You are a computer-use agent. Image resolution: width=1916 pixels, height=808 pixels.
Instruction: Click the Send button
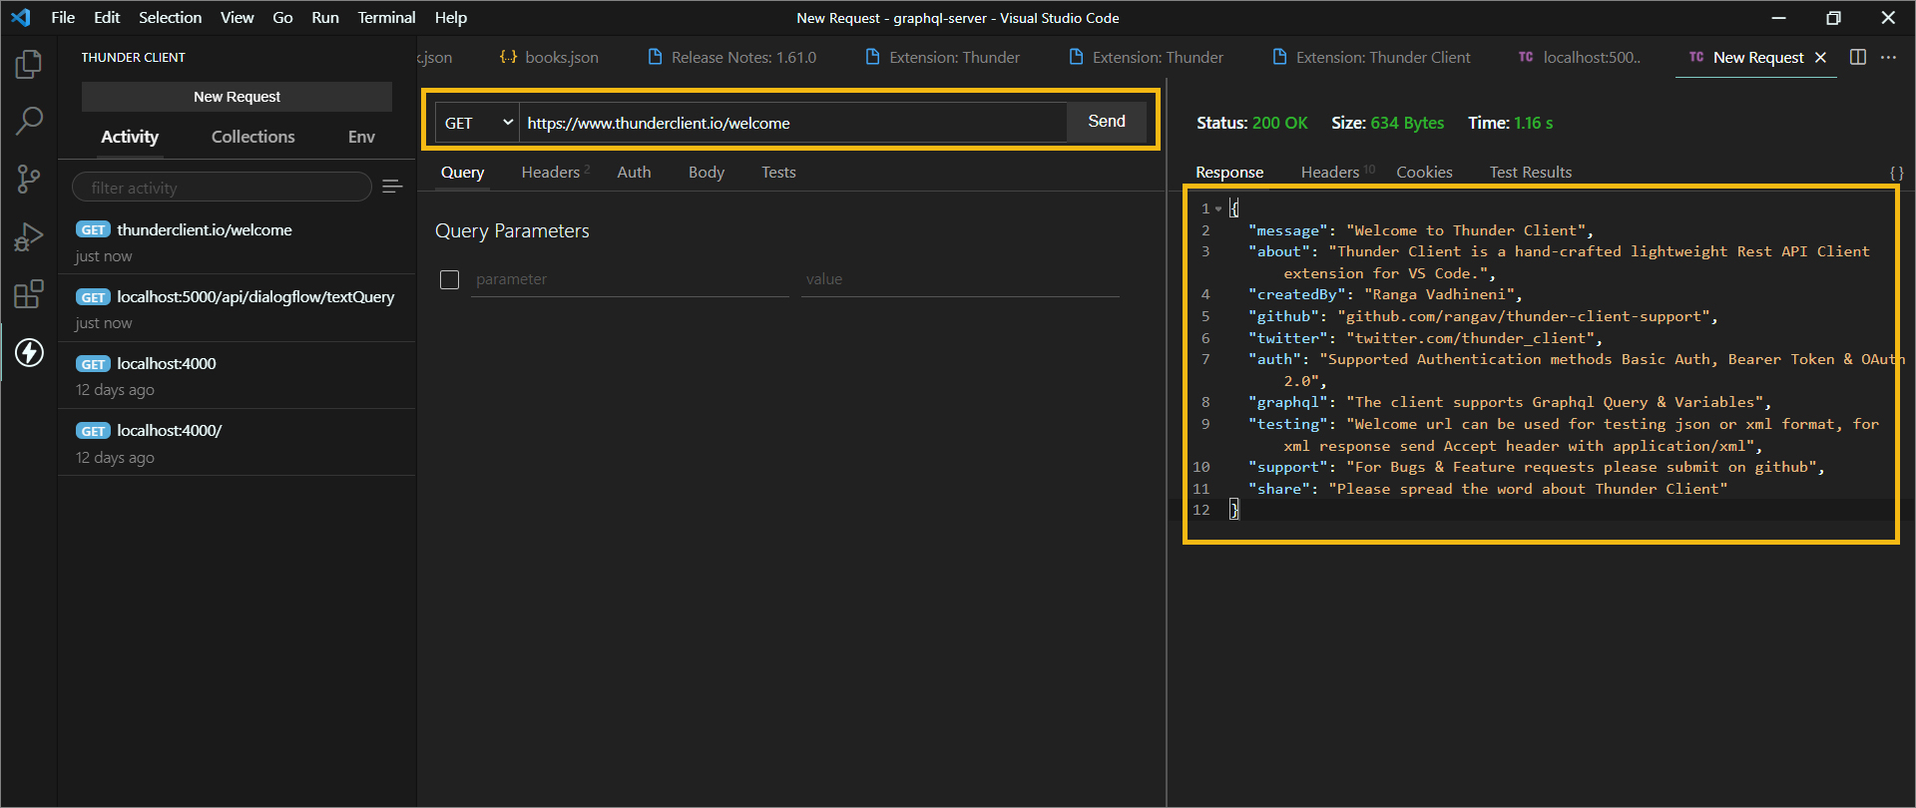[x=1107, y=121]
